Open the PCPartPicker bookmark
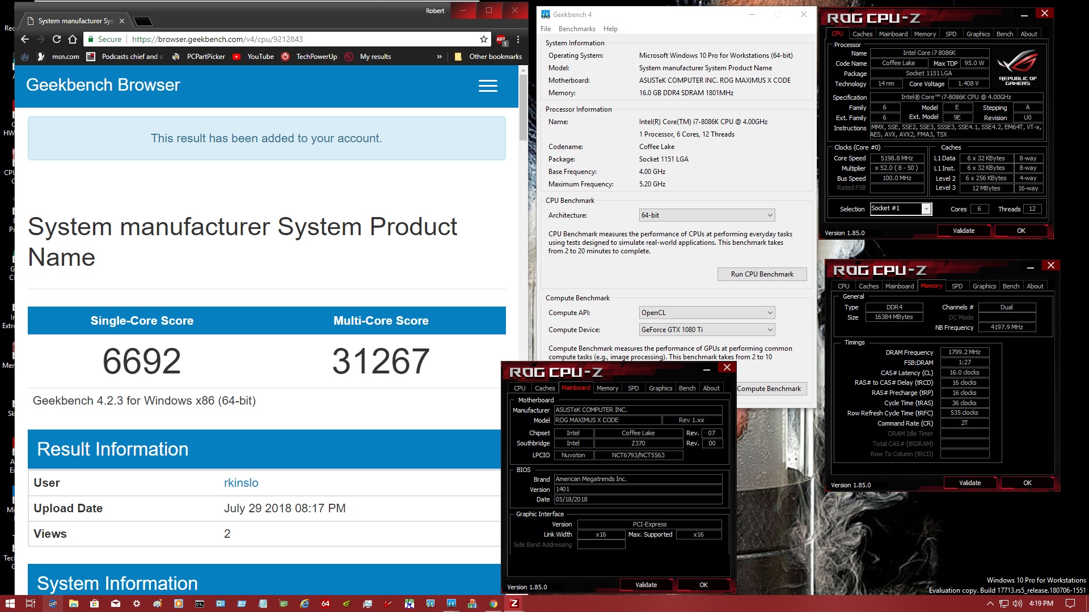Screen dimensions: 1089x612 pyautogui.click(x=199, y=57)
